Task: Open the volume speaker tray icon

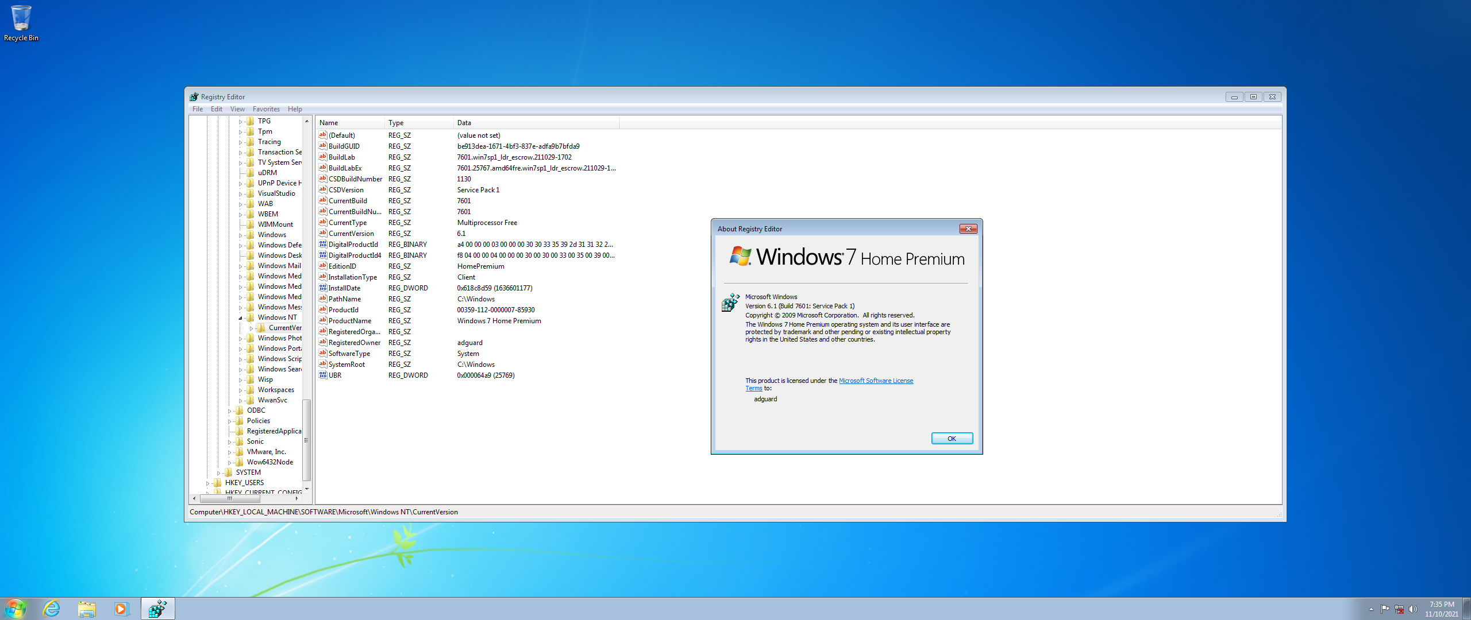Action: click(x=1413, y=609)
